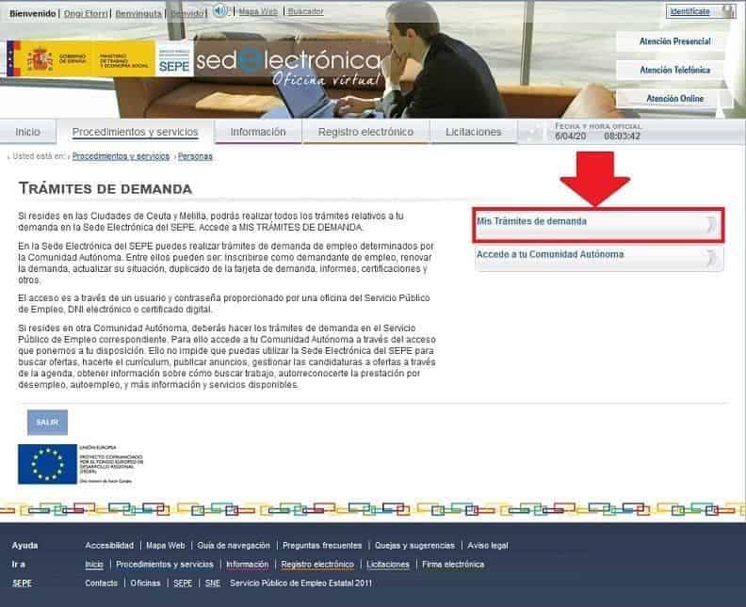The width and height of the screenshot is (746, 607).
Task: Click Licitaciones footer link
Action: 388,565
